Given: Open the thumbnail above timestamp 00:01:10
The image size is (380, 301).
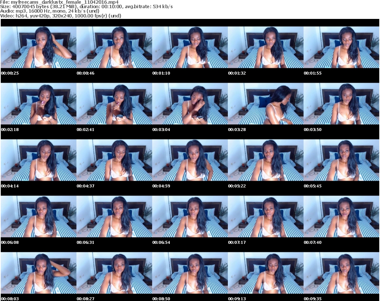Looking at the screenshot, I should (190, 47).
